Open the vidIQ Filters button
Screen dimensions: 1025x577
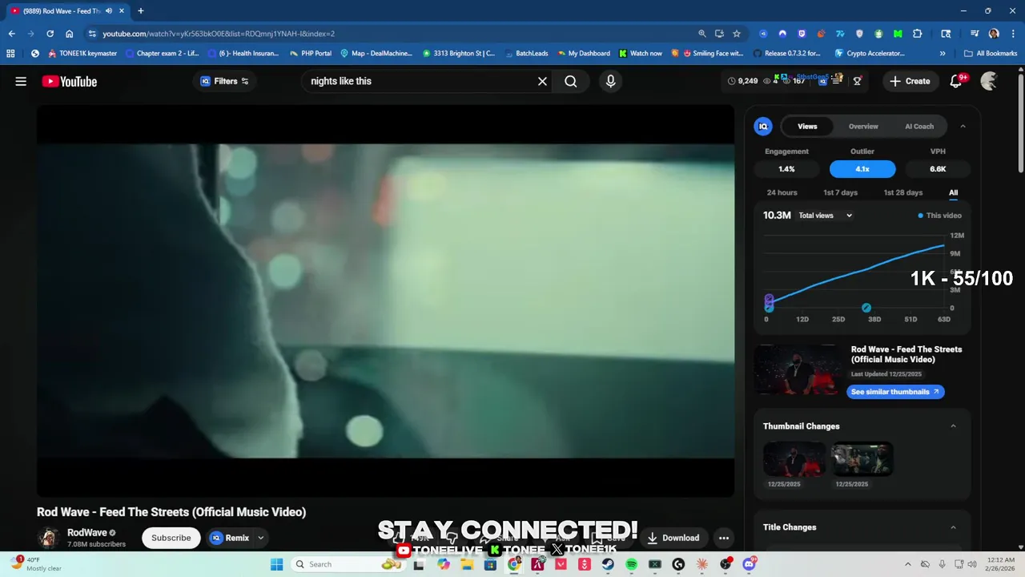224,81
